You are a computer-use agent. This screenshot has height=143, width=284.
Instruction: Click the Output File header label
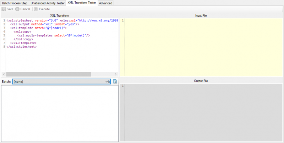201,81
